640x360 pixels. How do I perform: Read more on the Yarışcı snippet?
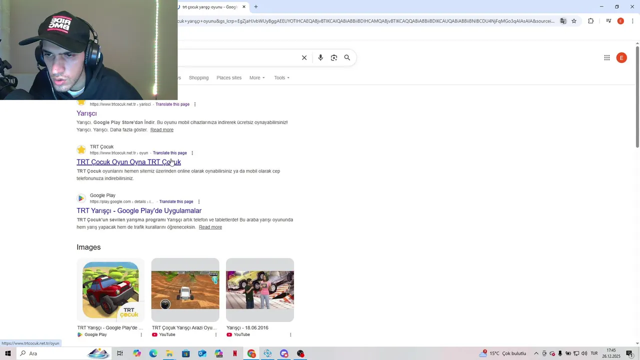162,130
